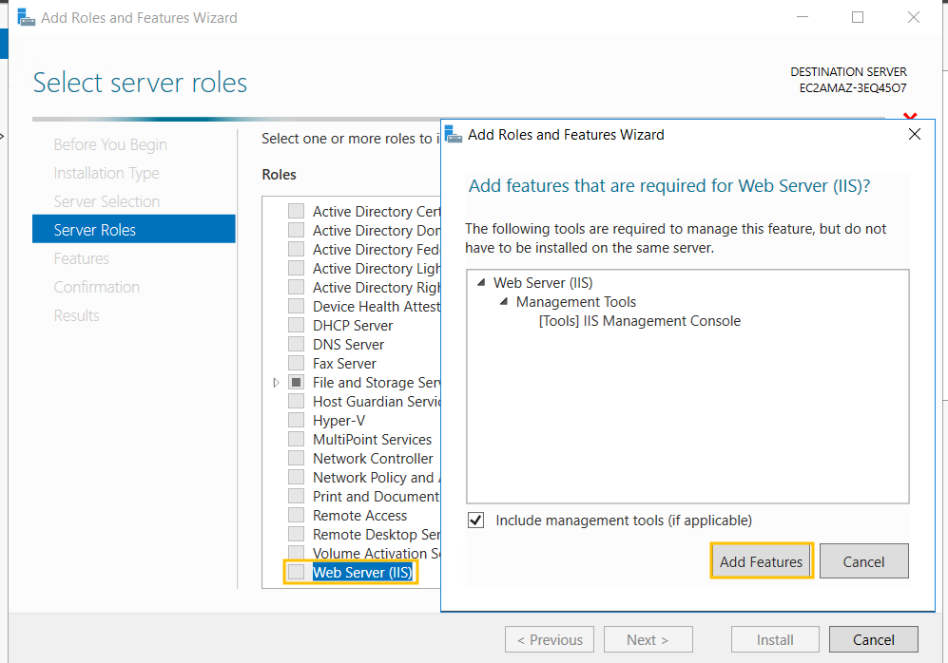Viewport: 948px width, 663px height.
Task: Collapse the Management Tools node
Action: [504, 301]
